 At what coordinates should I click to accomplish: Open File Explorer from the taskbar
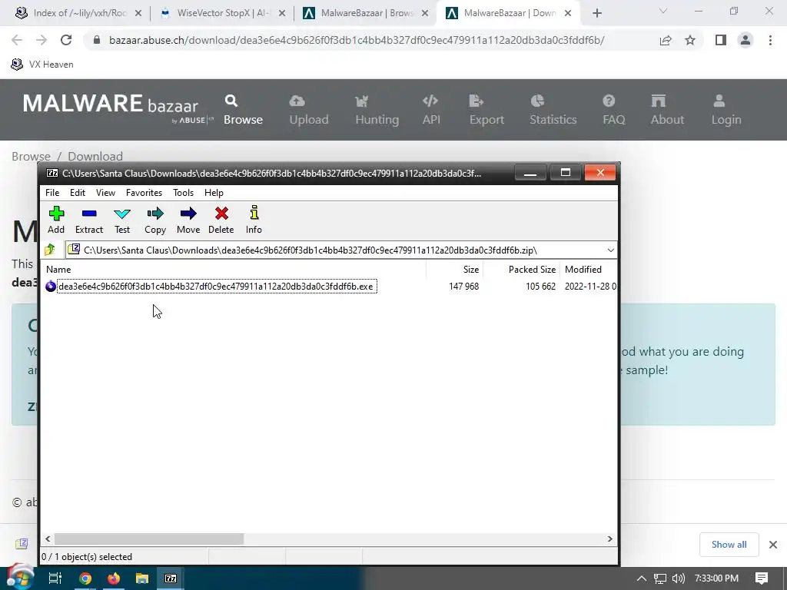[x=142, y=578]
